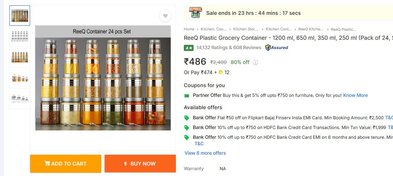Open the 14,132 Ratings & 608 Reviews link

(x=229, y=48)
